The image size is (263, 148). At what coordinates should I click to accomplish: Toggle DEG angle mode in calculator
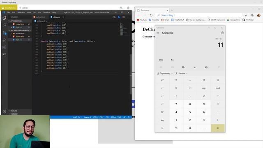coord(161,60)
